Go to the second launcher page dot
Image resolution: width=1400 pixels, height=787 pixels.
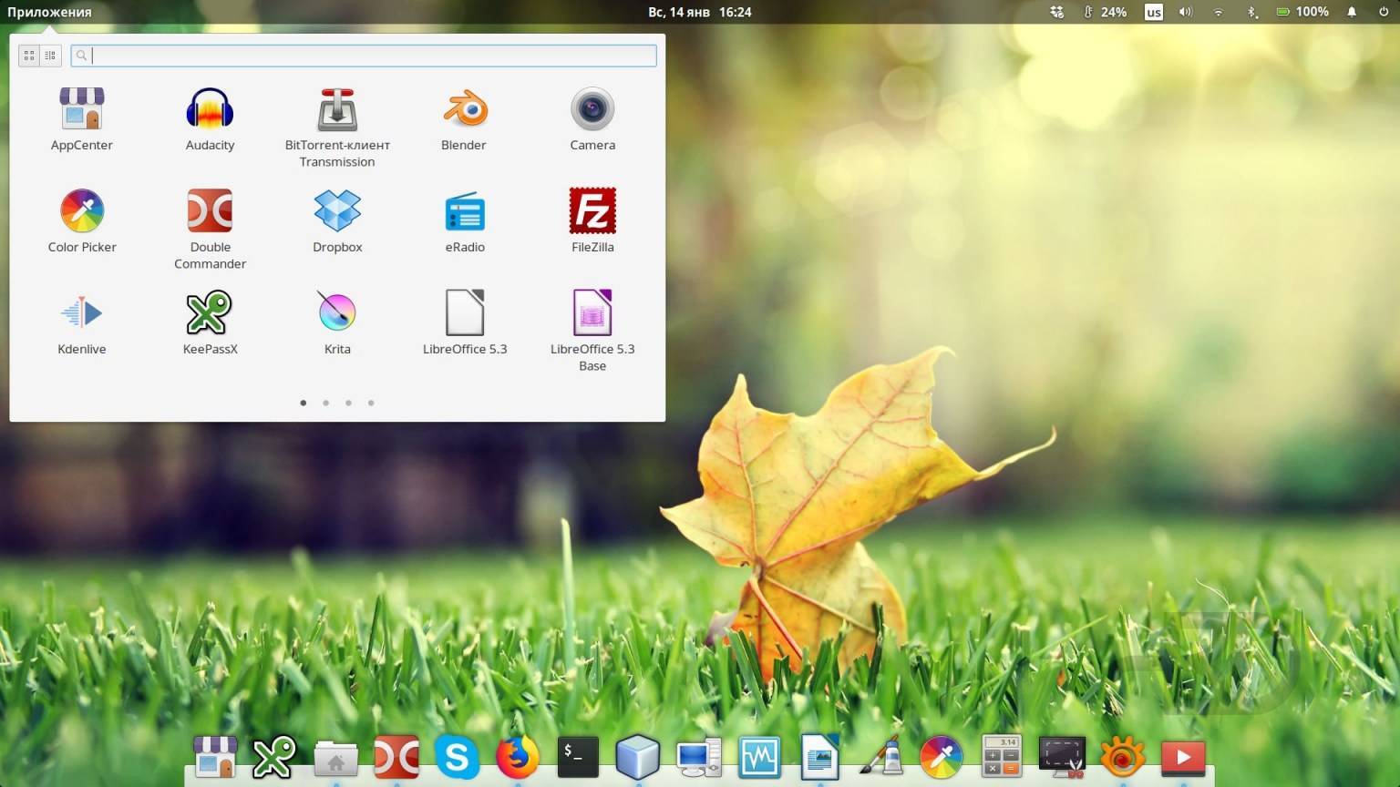click(325, 403)
